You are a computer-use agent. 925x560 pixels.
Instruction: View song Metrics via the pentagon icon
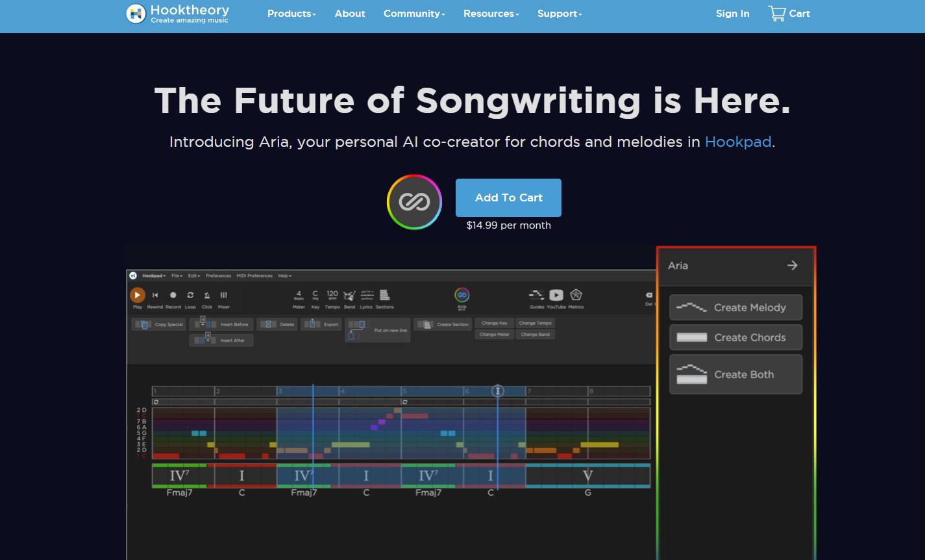[576, 296]
